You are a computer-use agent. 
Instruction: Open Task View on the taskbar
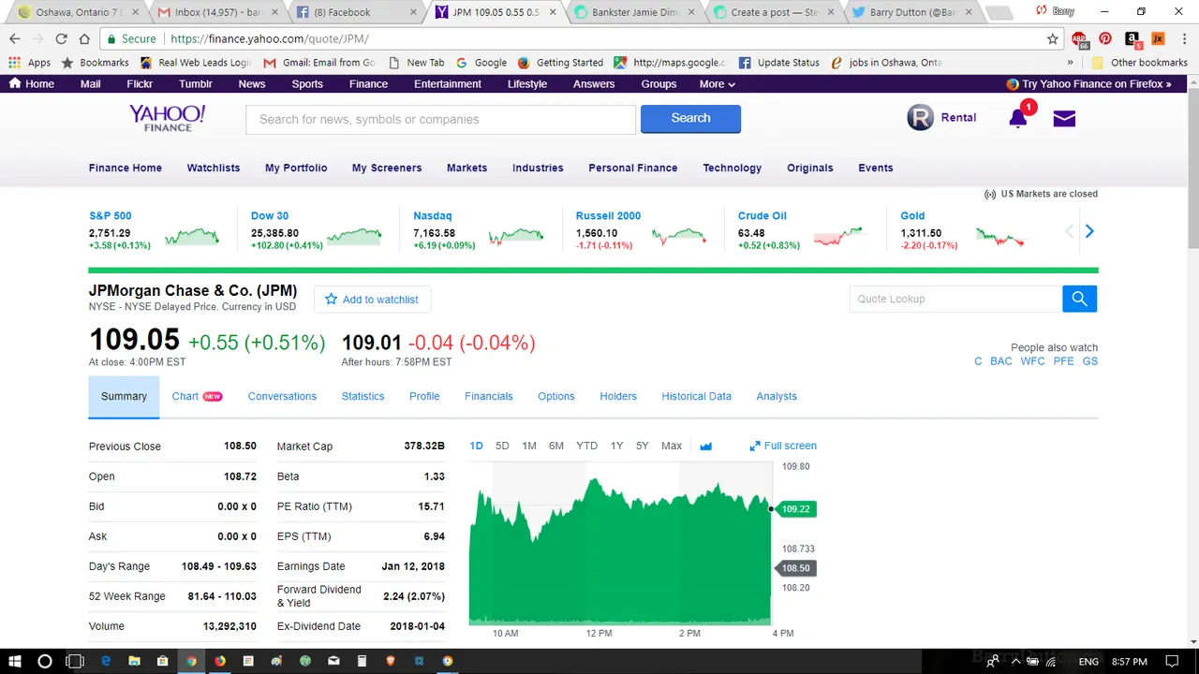(75, 661)
